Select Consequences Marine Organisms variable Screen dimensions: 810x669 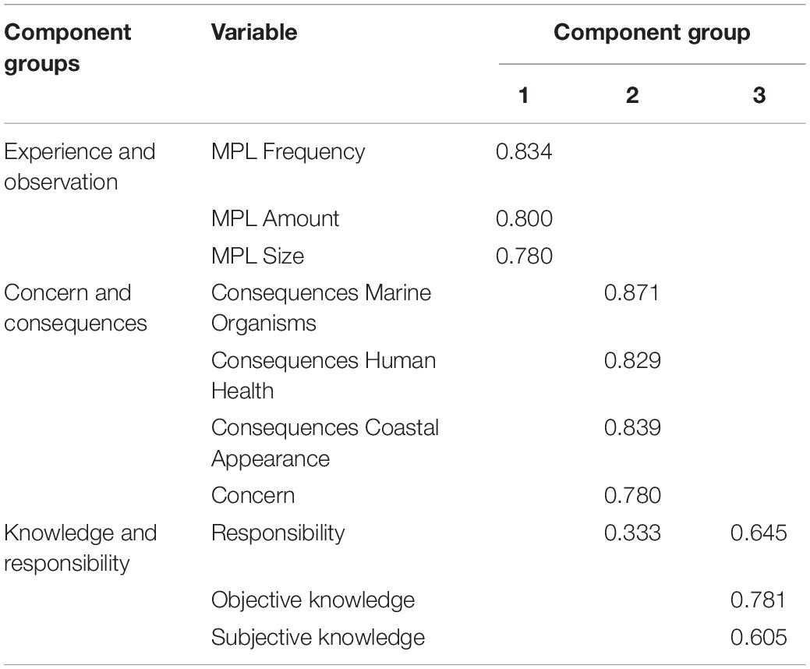click(x=321, y=308)
